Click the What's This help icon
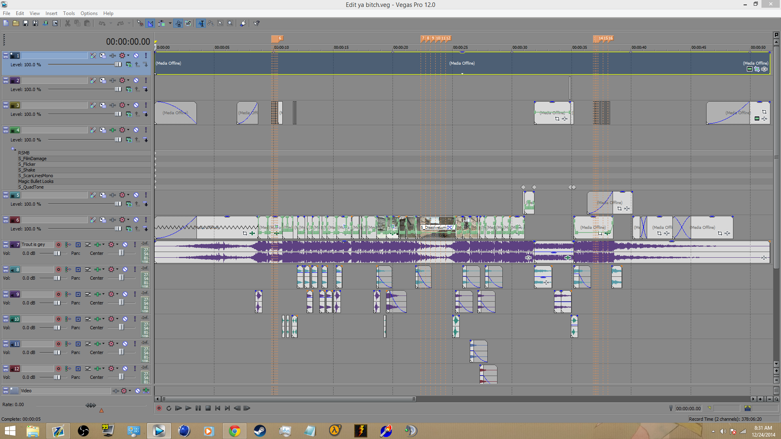781x439 pixels. (x=257, y=23)
